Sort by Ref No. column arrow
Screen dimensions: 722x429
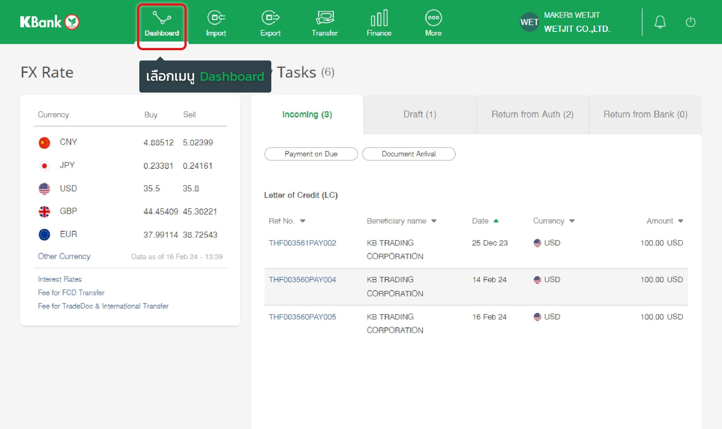(x=302, y=221)
